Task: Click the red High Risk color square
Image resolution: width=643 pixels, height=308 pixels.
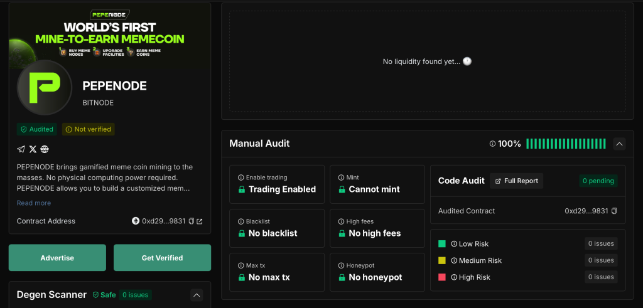Action: coord(442,277)
